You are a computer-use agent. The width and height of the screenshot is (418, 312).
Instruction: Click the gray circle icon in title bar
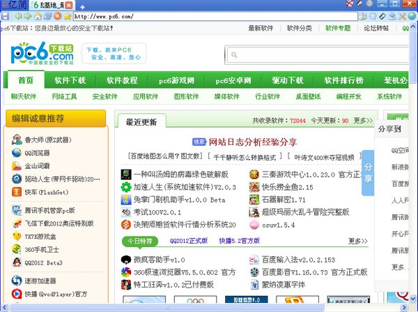pyautogui.click(x=369, y=3)
